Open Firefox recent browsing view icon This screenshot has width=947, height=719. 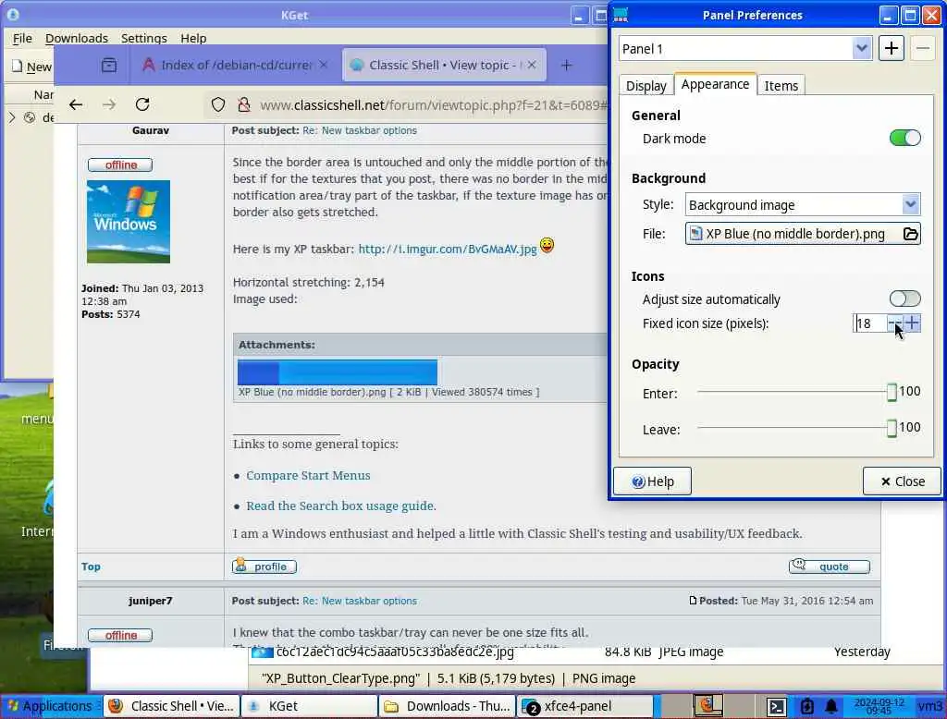tap(109, 66)
